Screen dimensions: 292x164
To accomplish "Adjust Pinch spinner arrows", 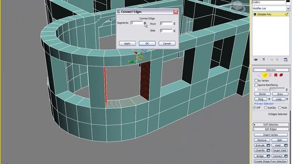I will pos(174,24).
